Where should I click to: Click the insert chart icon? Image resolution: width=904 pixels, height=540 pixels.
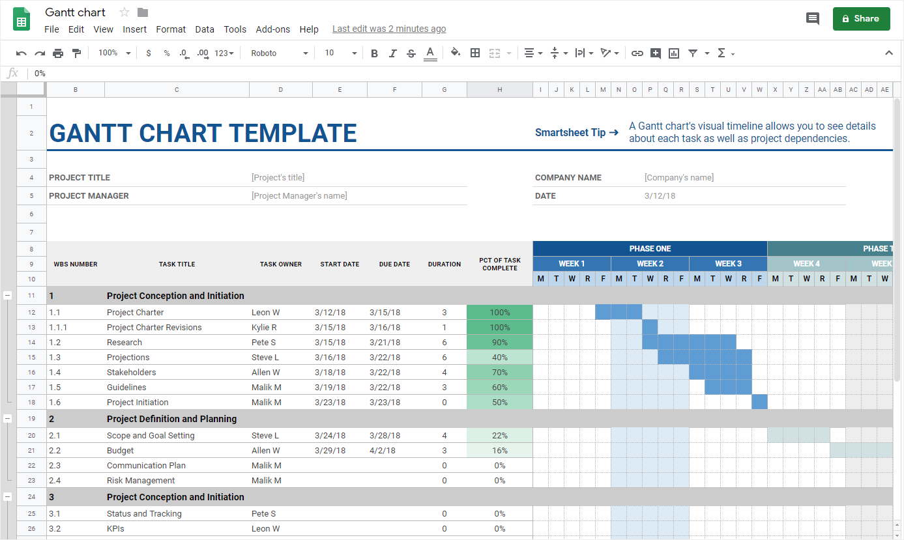tap(674, 53)
